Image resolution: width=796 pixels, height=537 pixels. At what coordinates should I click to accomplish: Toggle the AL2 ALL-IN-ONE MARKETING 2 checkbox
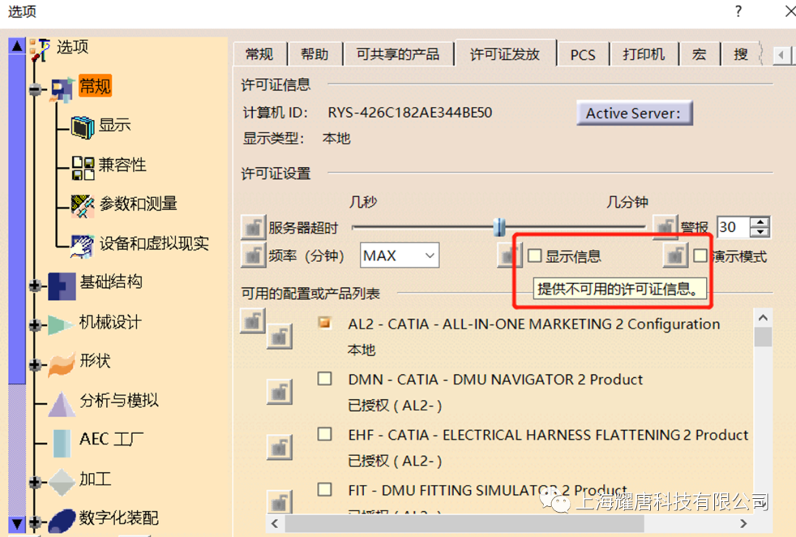pos(324,323)
